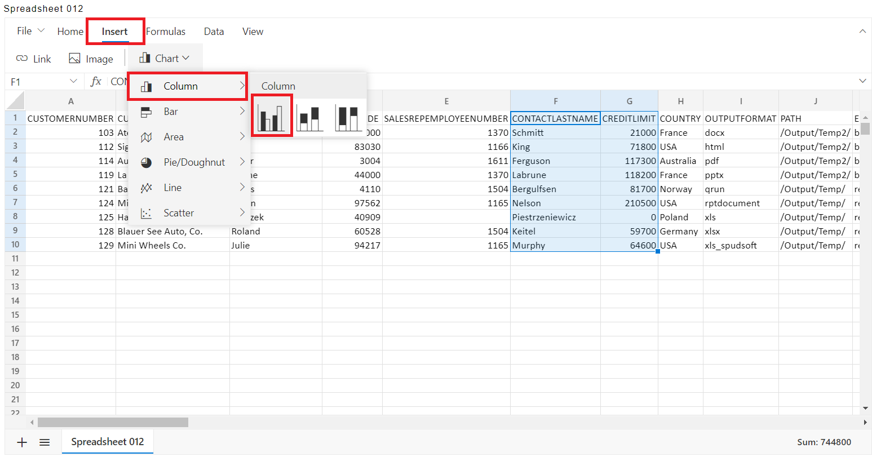Click the Mini Wheels Co. cell

coord(172,245)
